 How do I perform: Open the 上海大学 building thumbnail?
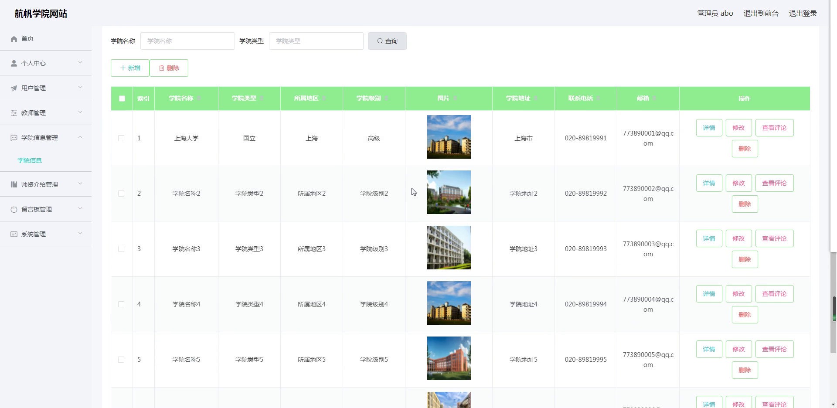point(449,137)
